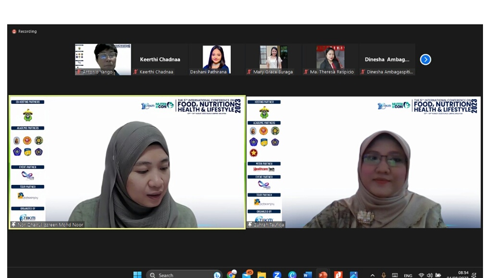Select Keerthi Chadnaa participant tile

click(x=160, y=60)
